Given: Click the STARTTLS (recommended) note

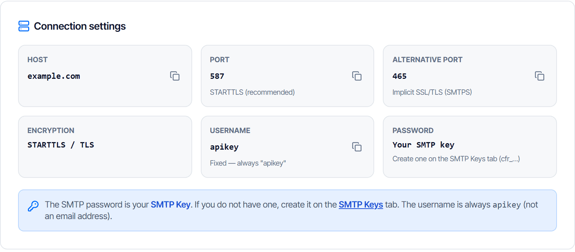Looking at the screenshot, I should (x=252, y=92).
